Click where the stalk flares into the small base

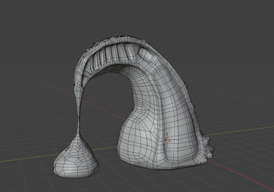[x=79, y=137]
